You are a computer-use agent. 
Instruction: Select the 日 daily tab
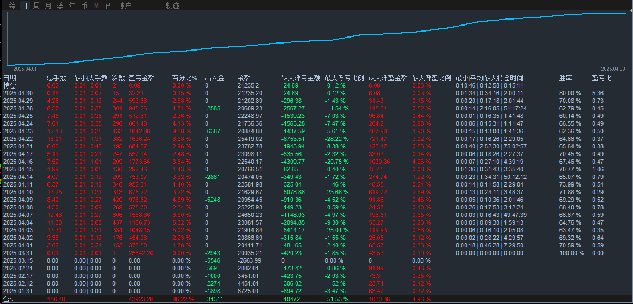(25, 5)
